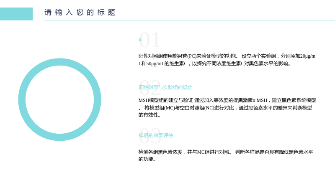Click the (MC) abbreviation in second paragraph

pos(170,108)
